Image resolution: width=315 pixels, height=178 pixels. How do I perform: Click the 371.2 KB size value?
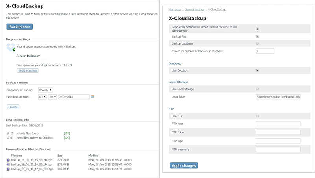(63, 160)
